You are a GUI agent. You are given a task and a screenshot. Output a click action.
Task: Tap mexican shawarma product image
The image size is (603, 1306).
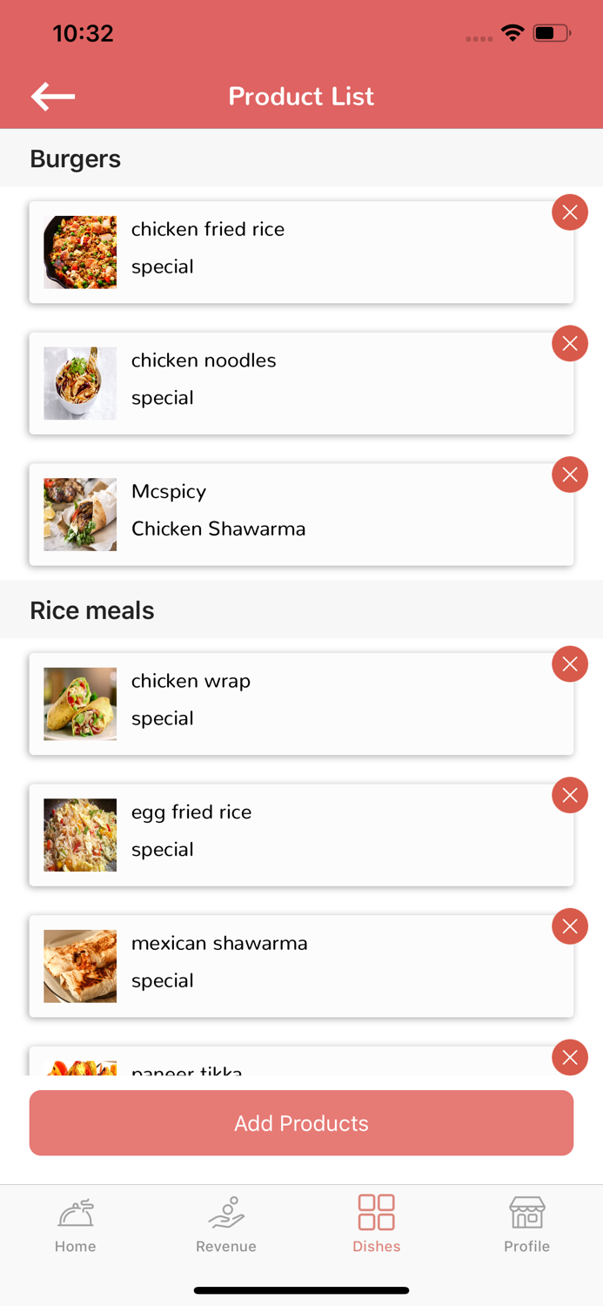pyautogui.click(x=80, y=966)
